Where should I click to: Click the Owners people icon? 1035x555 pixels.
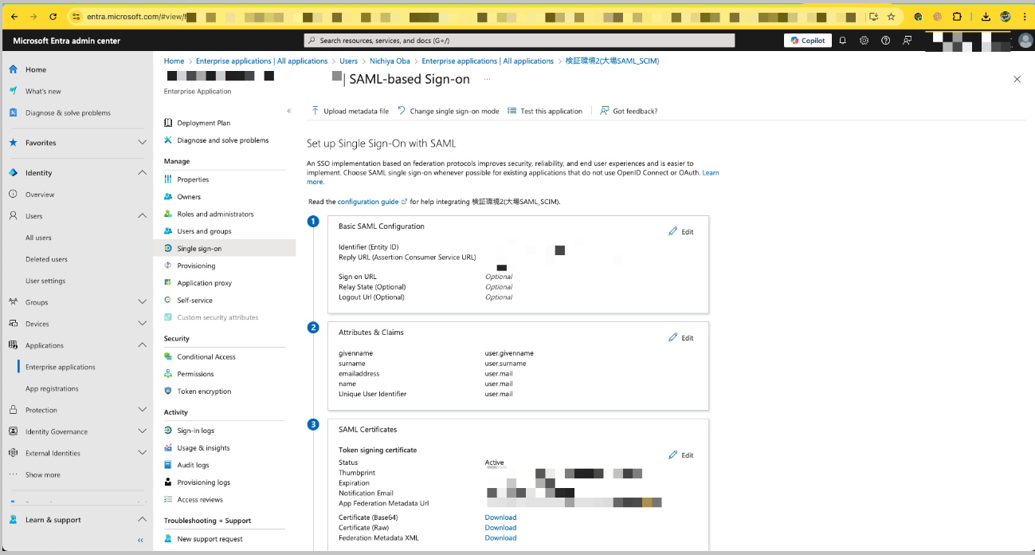tap(168, 197)
